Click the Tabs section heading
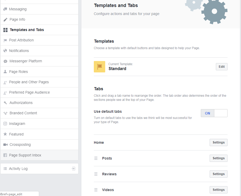 (x=98, y=89)
